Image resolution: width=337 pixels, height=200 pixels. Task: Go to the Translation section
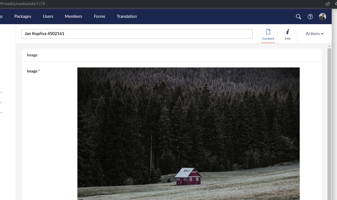[127, 16]
